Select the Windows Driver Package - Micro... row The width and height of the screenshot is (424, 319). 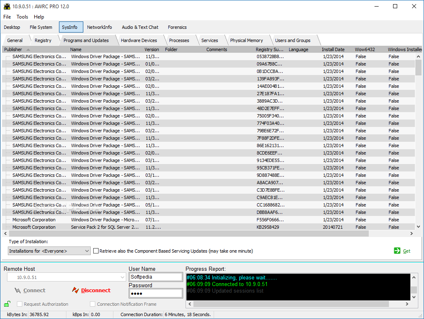208,220
